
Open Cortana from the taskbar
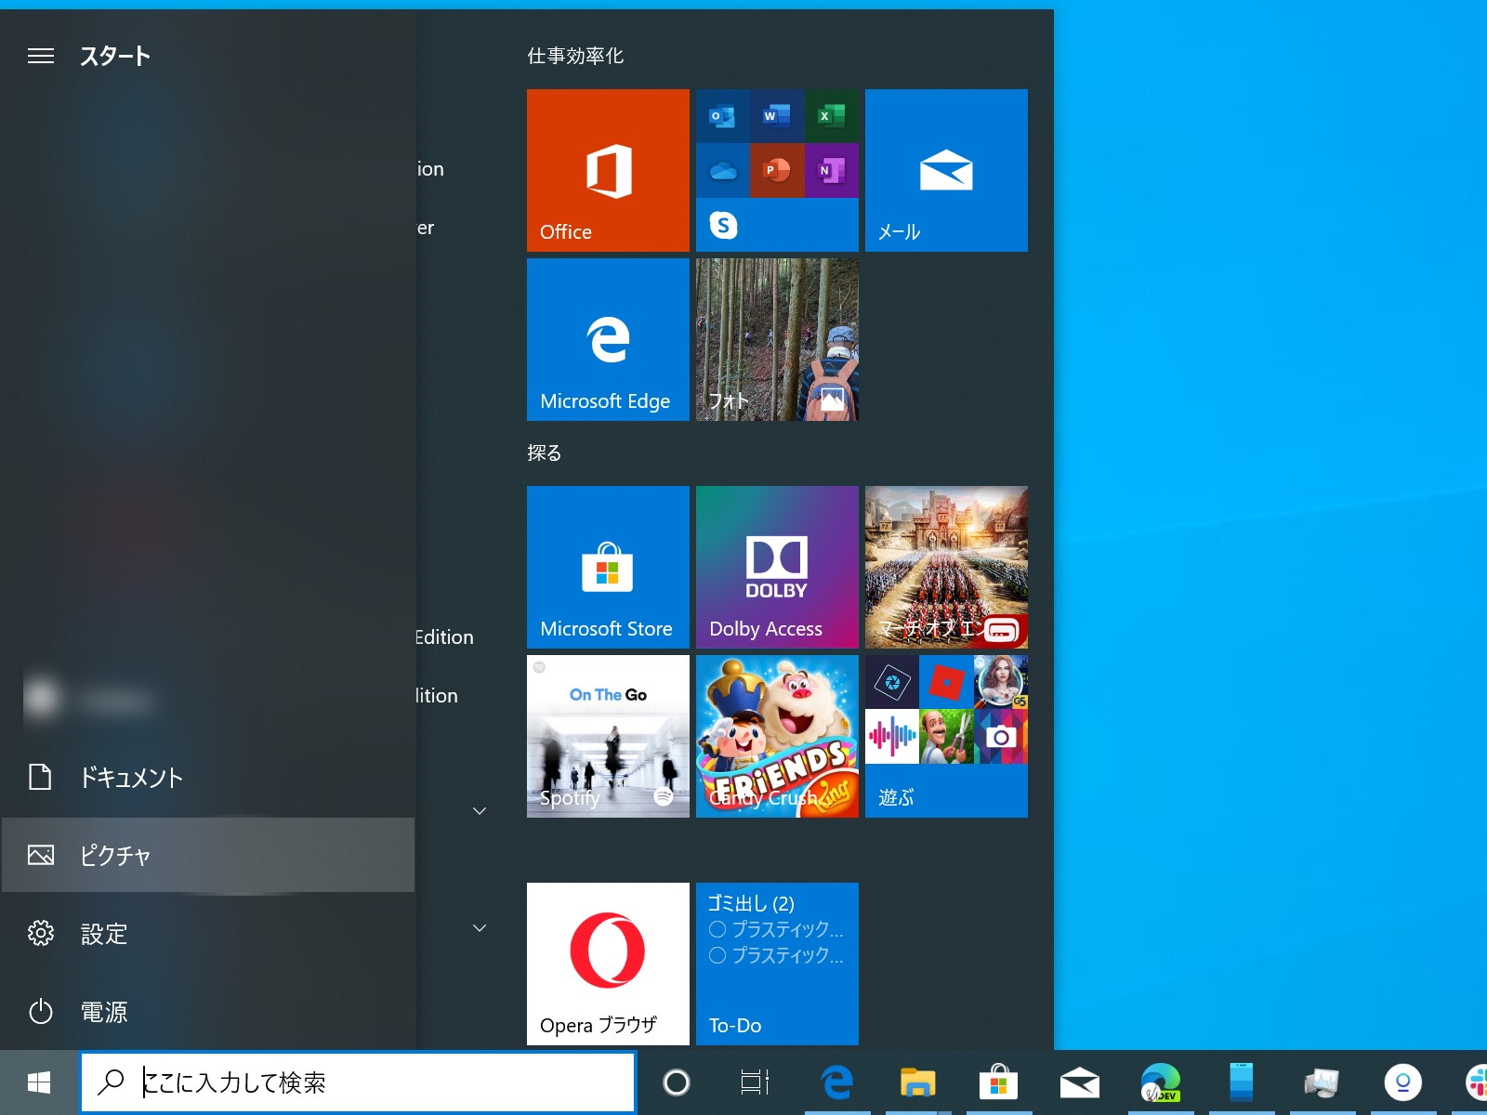pyautogui.click(x=677, y=1082)
